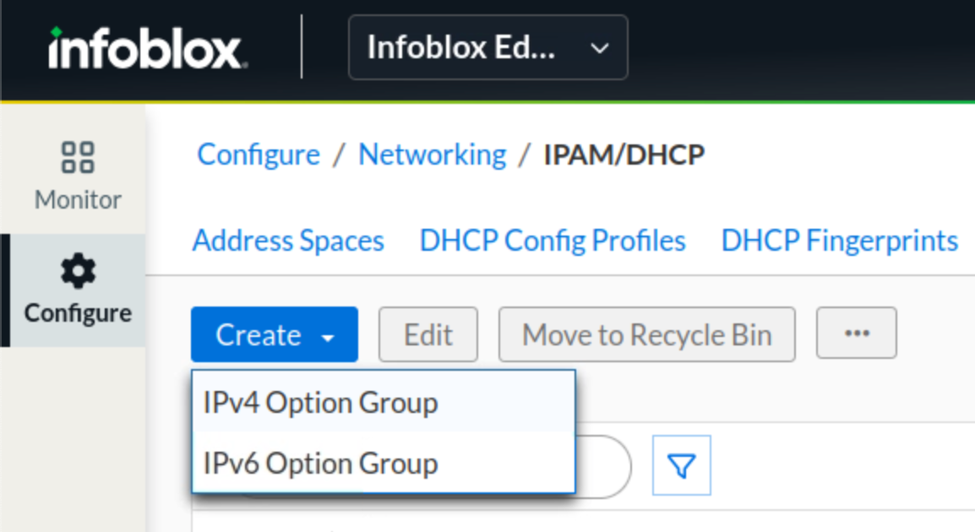975x532 pixels.
Task: Follow the Configure breadcrumb link
Action: [x=259, y=155]
